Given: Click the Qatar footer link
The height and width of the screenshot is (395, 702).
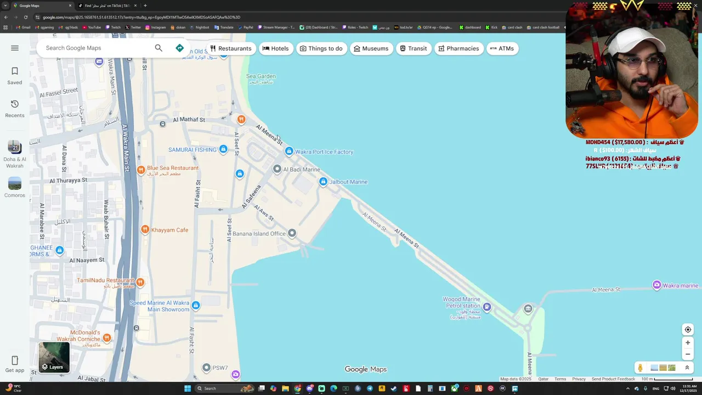Looking at the screenshot, I should click(543, 379).
